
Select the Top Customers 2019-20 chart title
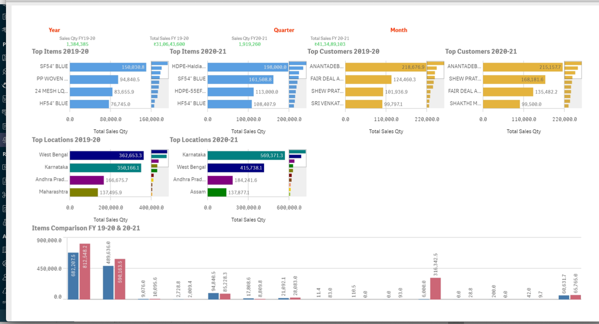tap(343, 51)
